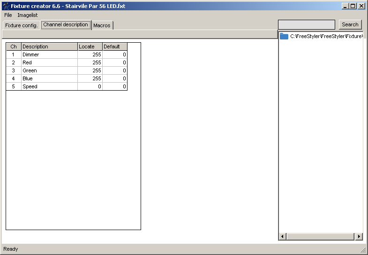Screen dimensions: 368x255
Task: Click the Ch column header
Action: point(14,46)
